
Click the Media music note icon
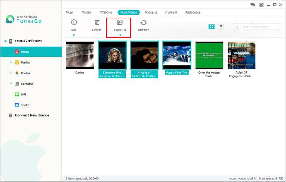pyautogui.click(x=17, y=51)
